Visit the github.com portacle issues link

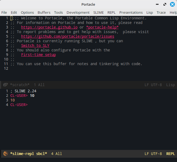[x=68, y=36]
